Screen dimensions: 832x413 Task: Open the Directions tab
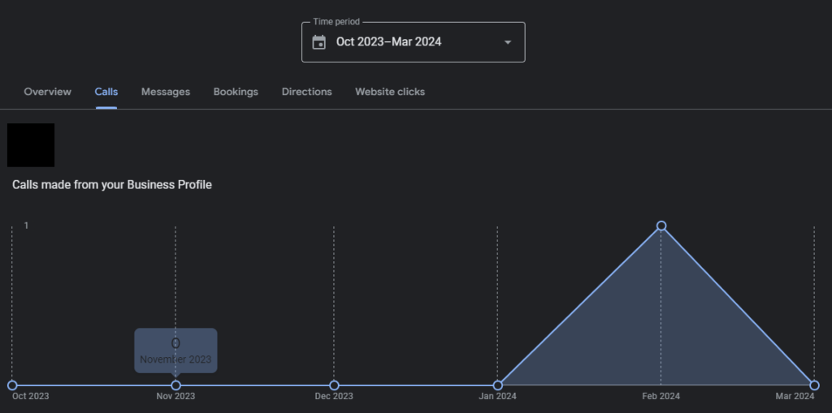point(306,92)
